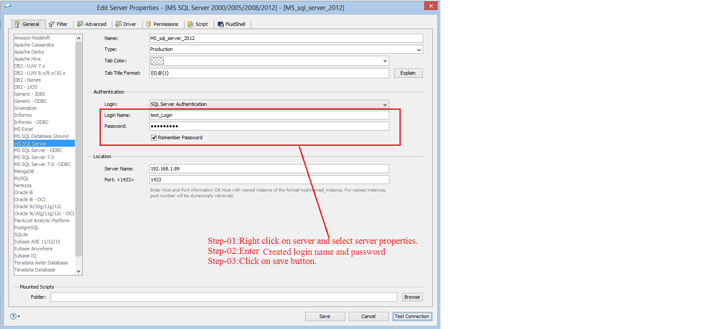
Task: Select DB2 - LUW 7.x entry
Action: (x=30, y=66)
